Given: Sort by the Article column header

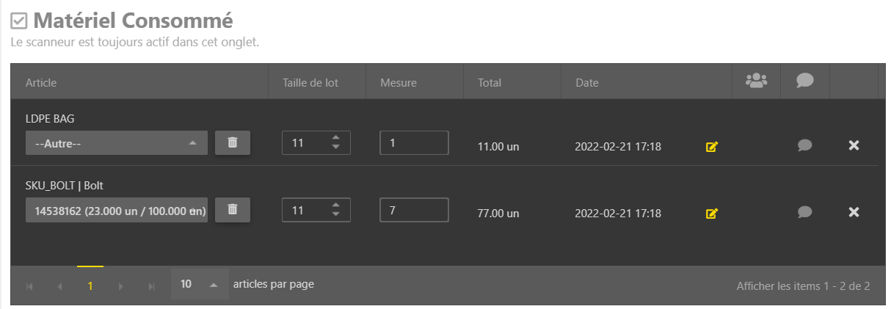Looking at the screenshot, I should (41, 83).
